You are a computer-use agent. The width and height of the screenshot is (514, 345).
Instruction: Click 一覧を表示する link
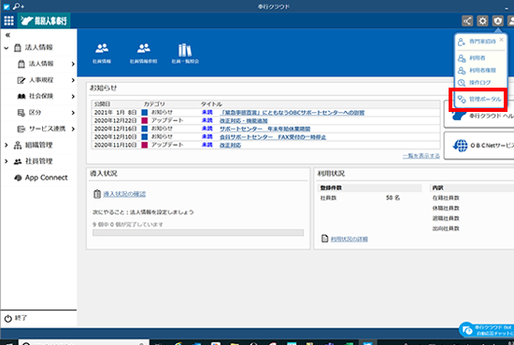point(421,156)
